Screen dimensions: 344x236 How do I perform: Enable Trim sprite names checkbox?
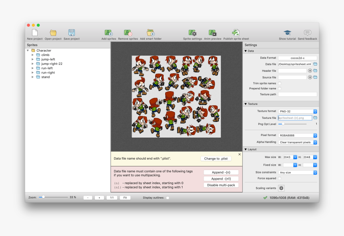[x=280, y=83]
